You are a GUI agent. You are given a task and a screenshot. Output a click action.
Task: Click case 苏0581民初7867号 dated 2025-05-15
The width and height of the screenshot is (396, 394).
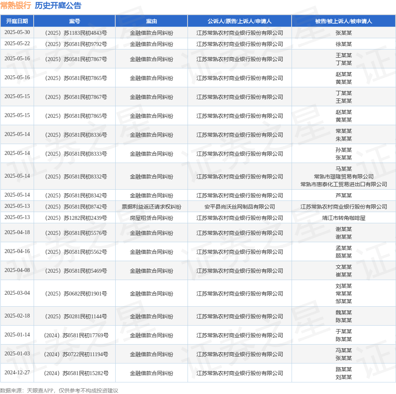75,97
